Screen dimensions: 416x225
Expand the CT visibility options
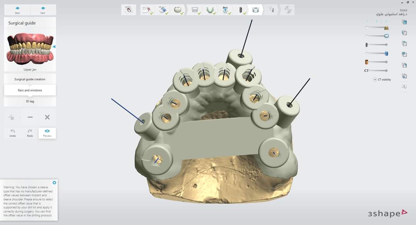(x=375, y=80)
